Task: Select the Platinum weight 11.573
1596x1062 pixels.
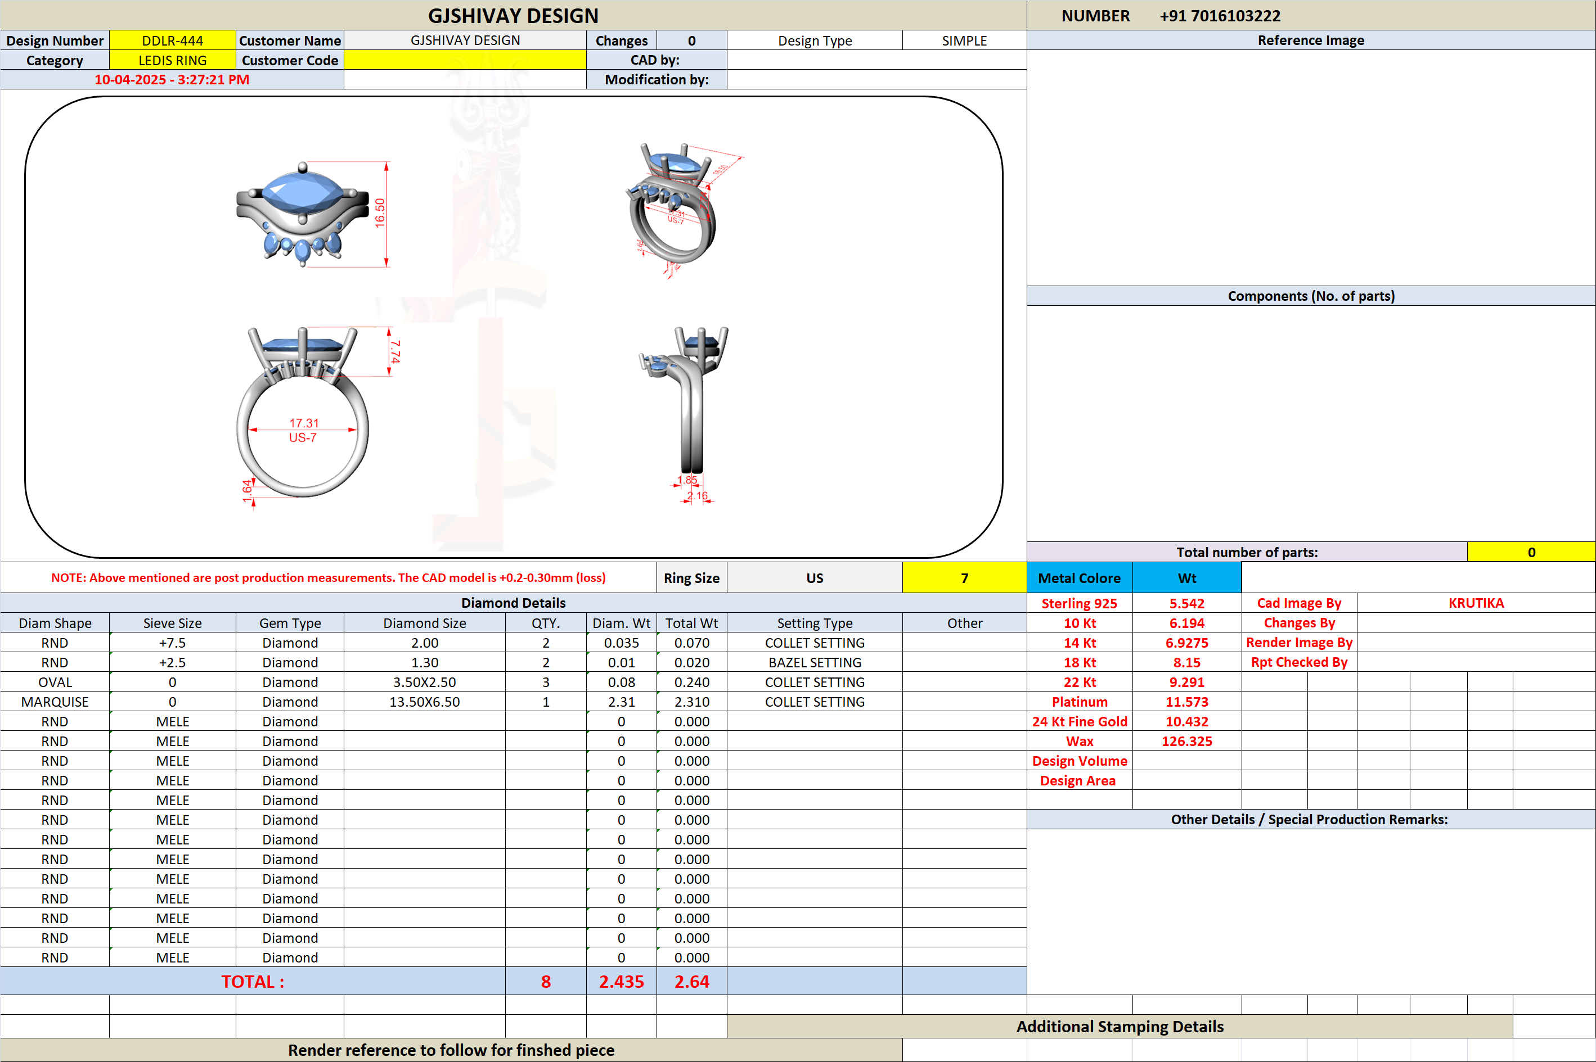Action: 1186,702
